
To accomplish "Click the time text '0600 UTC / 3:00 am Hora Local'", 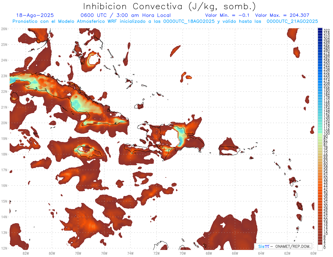I will click(125, 15).
